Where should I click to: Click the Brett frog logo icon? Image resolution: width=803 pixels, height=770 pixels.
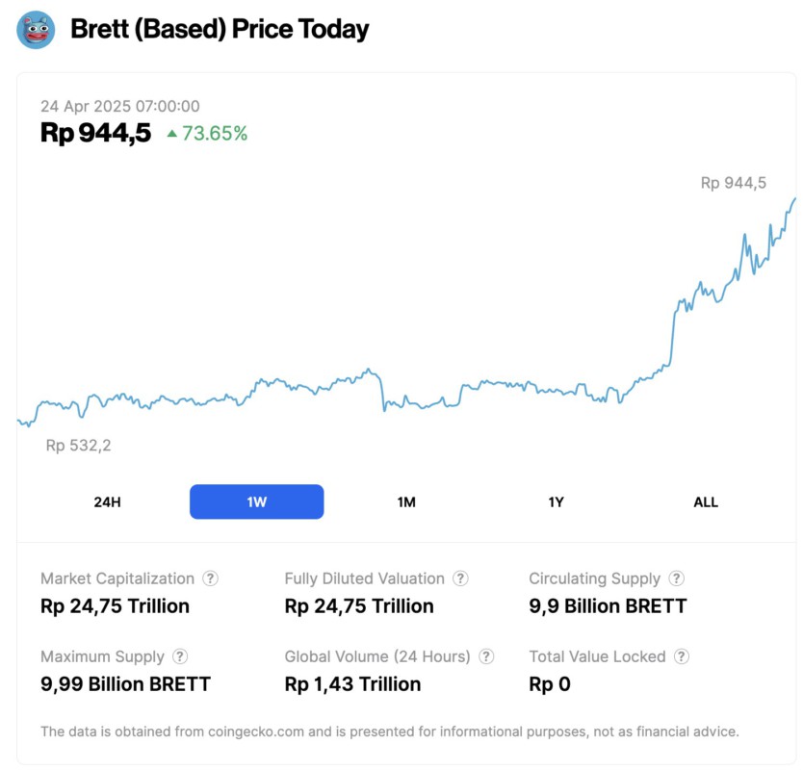(x=36, y=30)
